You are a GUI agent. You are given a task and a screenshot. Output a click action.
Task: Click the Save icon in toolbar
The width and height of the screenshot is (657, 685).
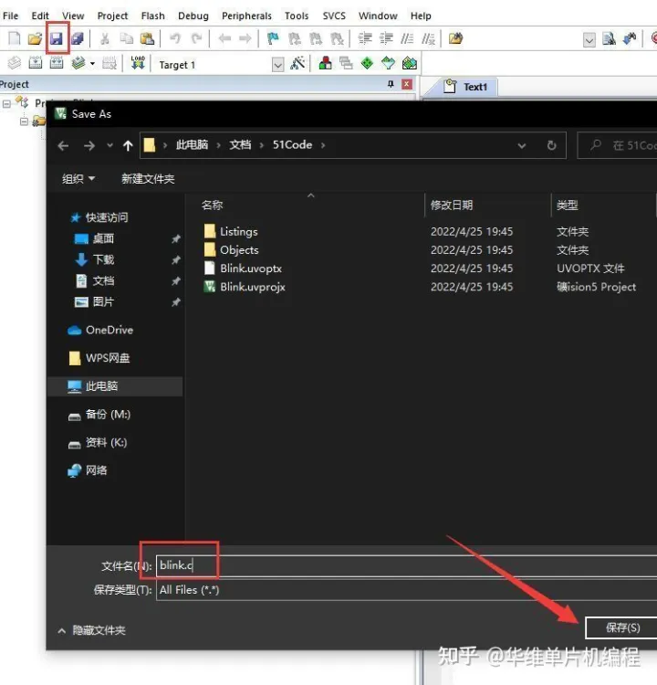pyautogui.click(x=57, y=38)
